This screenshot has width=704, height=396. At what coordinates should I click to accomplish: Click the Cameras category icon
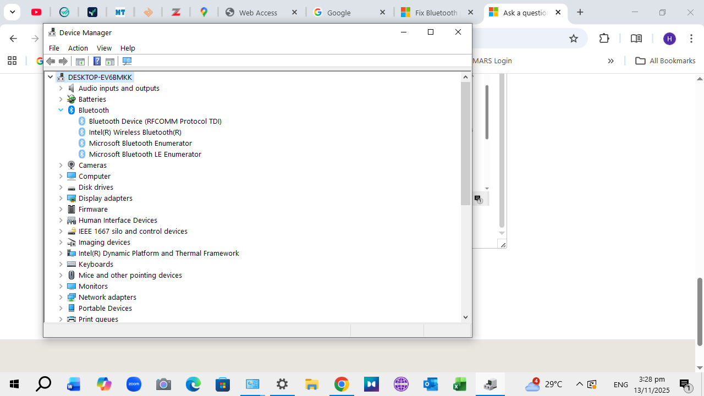point(71,165)
